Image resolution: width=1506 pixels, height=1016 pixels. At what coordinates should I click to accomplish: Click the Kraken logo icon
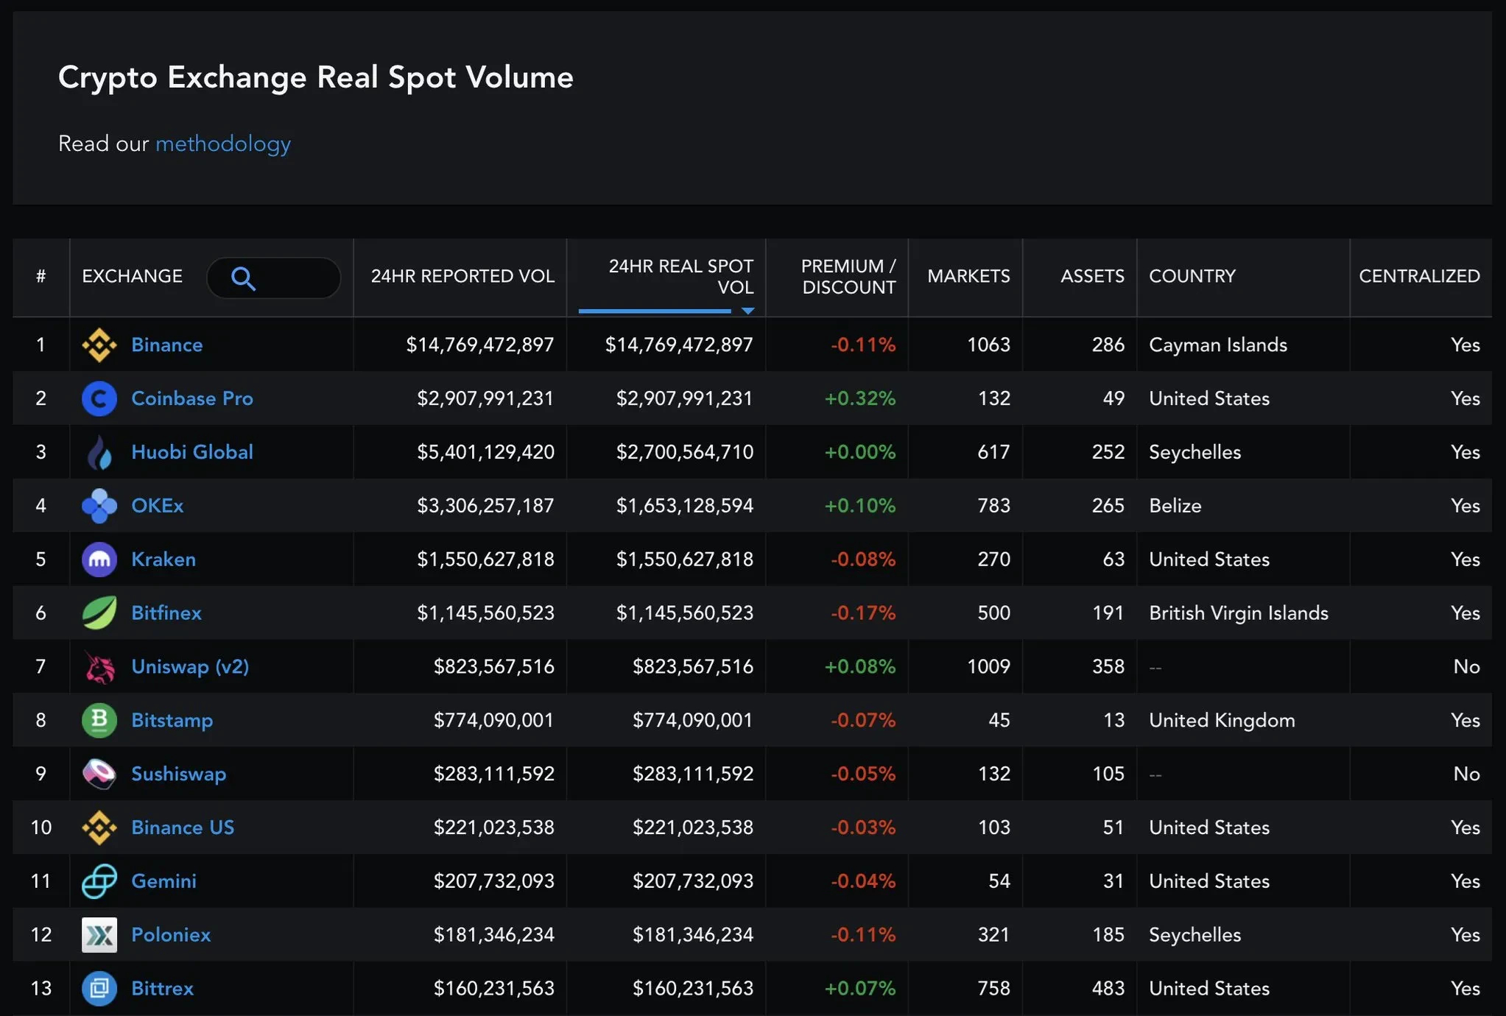99,560
